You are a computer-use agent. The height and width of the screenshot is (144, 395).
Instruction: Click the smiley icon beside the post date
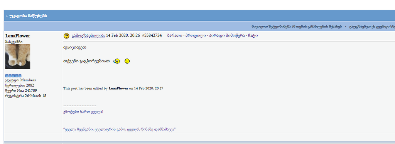66,36
